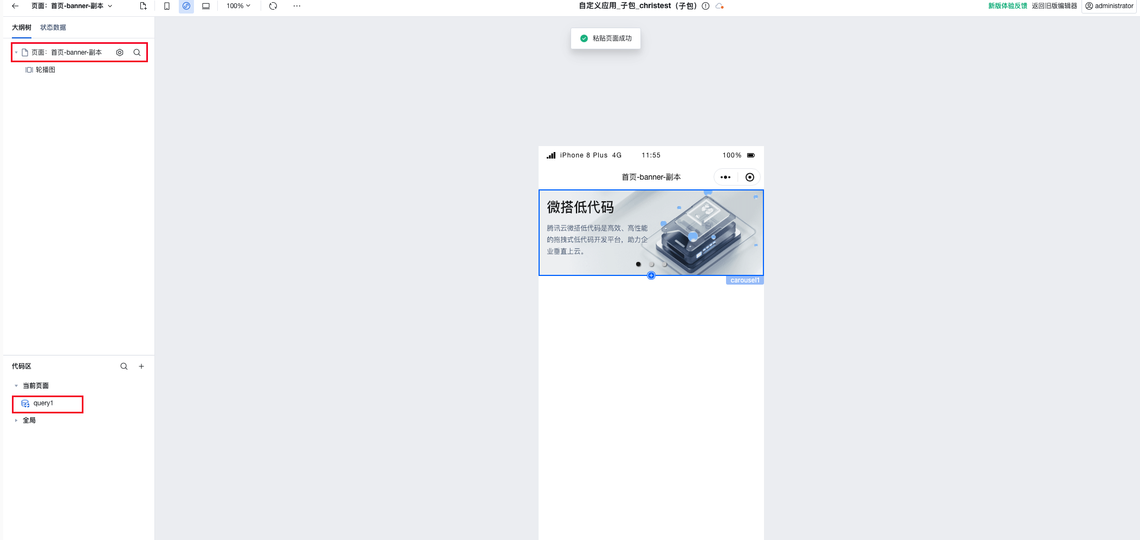
Task: Collapse the 页面: 首页-banner-副本 tree node
Action: [16, 52]
